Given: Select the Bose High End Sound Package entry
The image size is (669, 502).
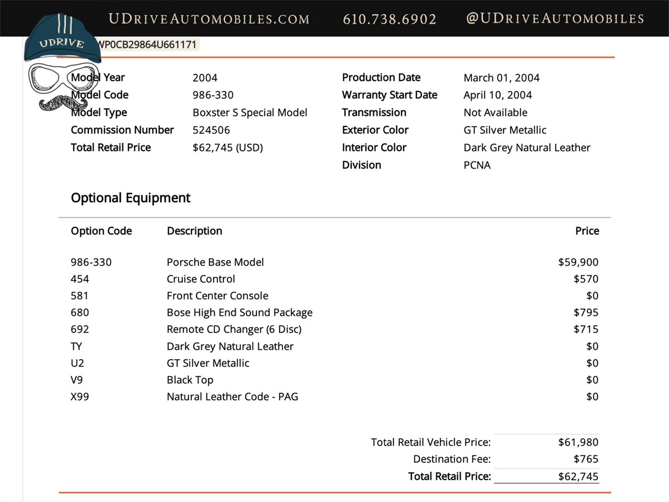Looking at the screenshot, I should (239, 312).
